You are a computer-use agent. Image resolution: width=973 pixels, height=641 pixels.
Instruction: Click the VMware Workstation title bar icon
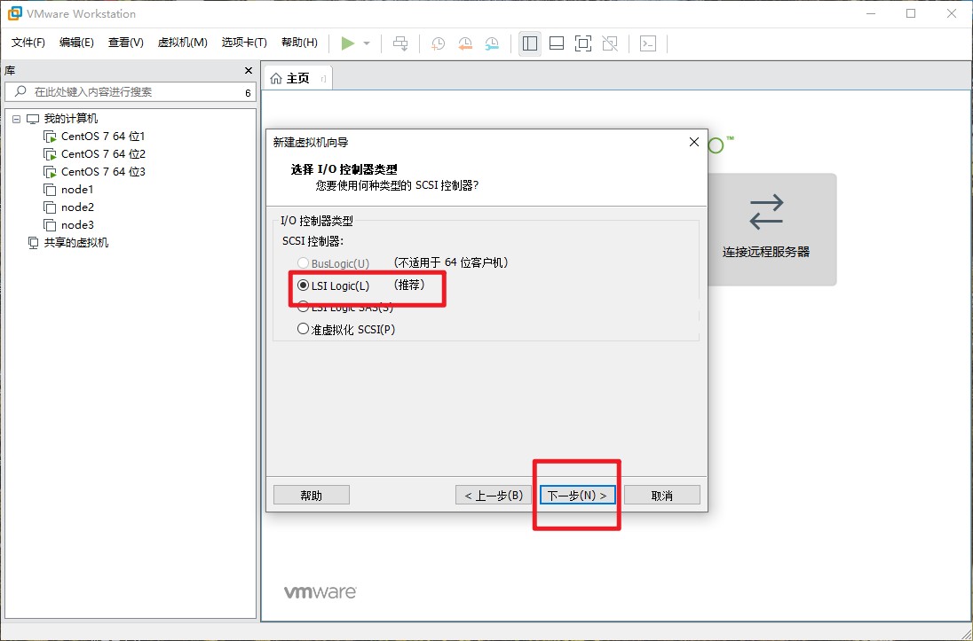pyautogui.click(x=14, y=13)
